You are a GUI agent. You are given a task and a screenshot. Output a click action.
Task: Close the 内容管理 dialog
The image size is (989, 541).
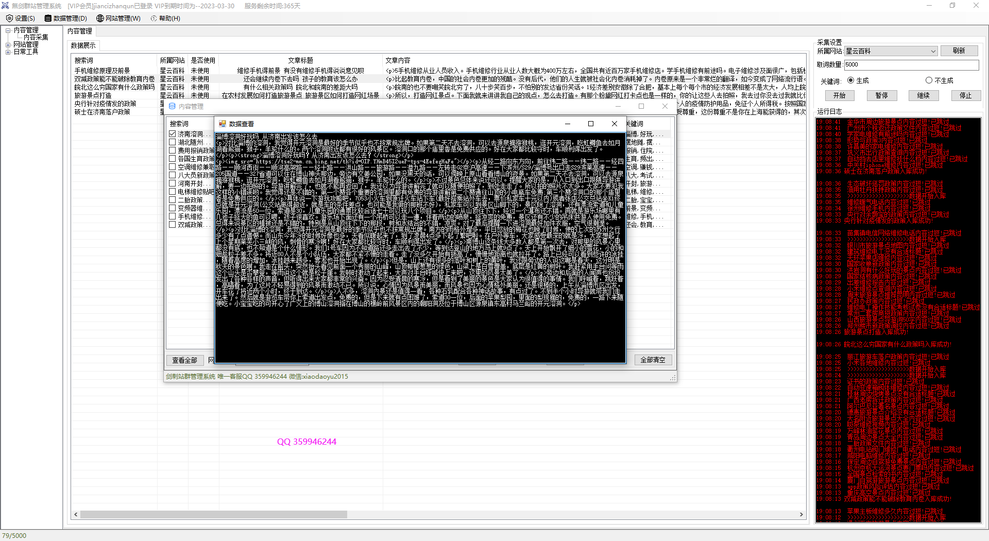click(x=665, y=106)
